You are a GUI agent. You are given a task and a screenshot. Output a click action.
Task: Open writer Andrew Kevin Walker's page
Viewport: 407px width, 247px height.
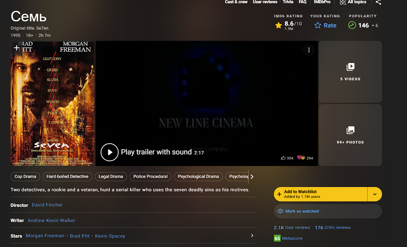click(x=51, y=221)
